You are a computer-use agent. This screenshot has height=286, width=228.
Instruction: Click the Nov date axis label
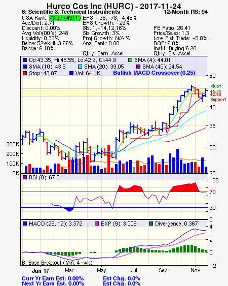pyautogui.click(x=195, y=270)
